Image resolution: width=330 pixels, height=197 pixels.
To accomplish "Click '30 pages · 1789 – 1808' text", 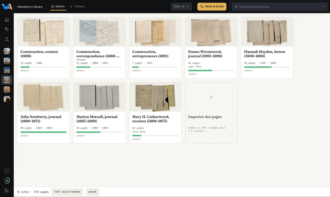I will (260, 63).
